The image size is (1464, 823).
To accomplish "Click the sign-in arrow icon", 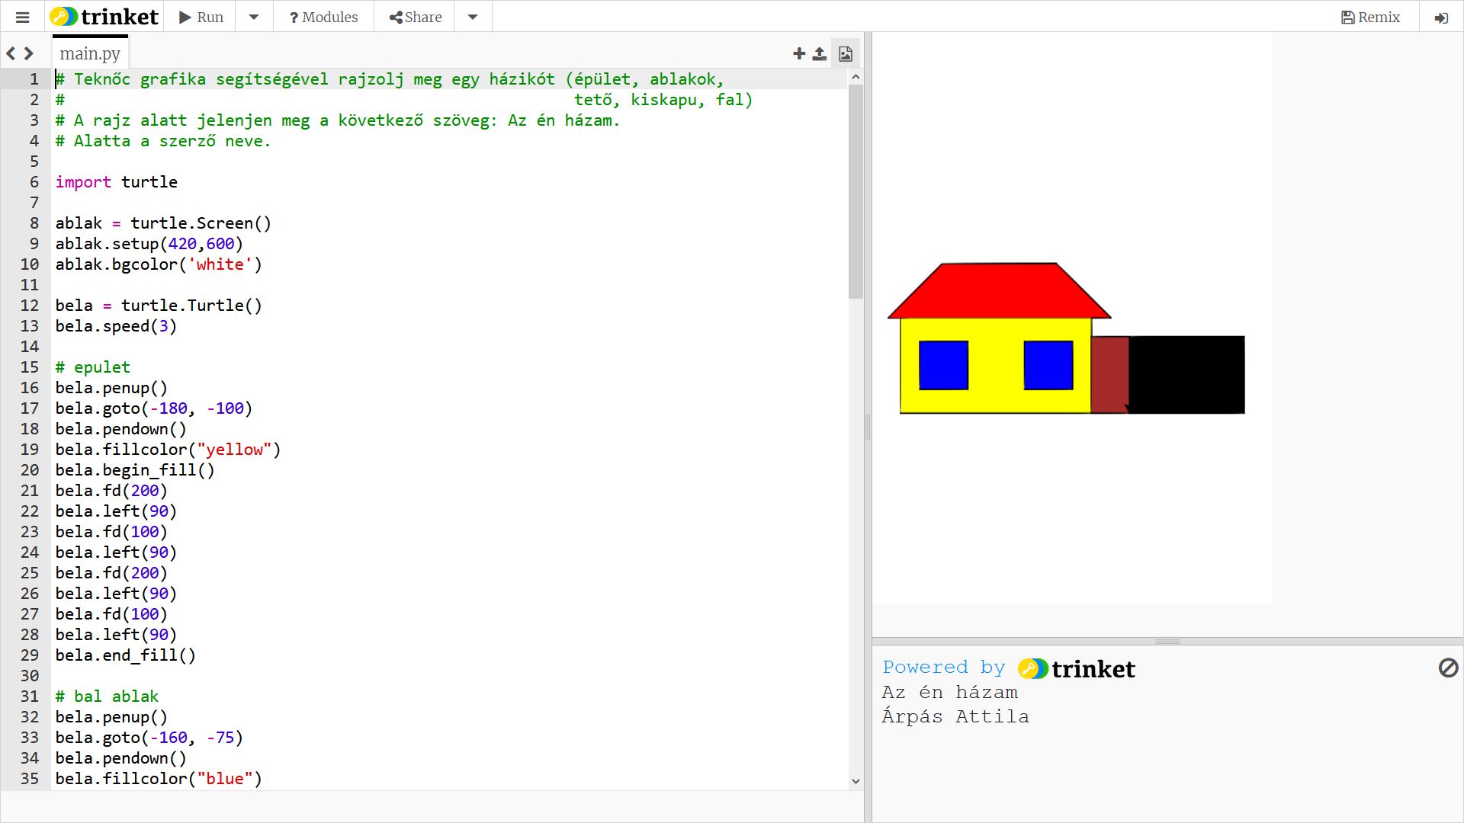I will point(1440,17).
